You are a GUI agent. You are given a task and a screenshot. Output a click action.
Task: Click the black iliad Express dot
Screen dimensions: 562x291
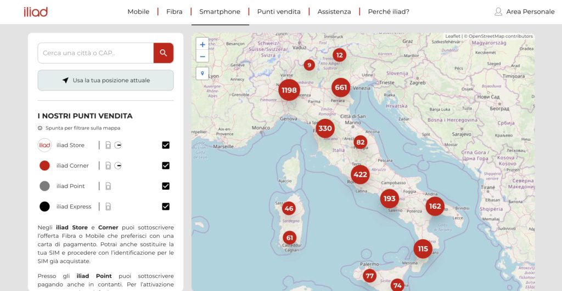[44, 207]
